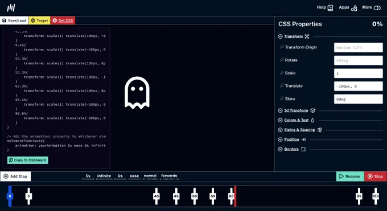Stop the animation playback
The height and width of the screenshot is (211, 387).
click(376, 176)
